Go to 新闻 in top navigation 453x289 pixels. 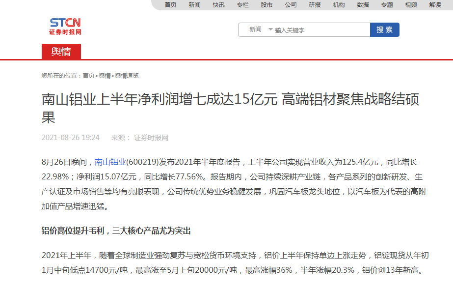click(194, 5)
